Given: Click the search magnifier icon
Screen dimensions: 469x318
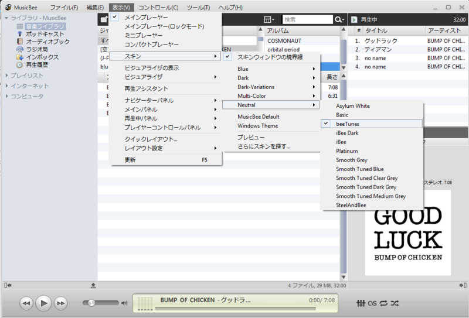Looking at the screenshot, I should [339, 20].
